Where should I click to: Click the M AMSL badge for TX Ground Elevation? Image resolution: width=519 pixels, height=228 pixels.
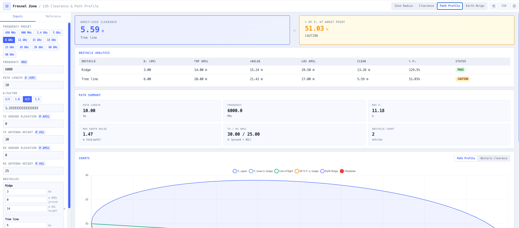point(44,117)
